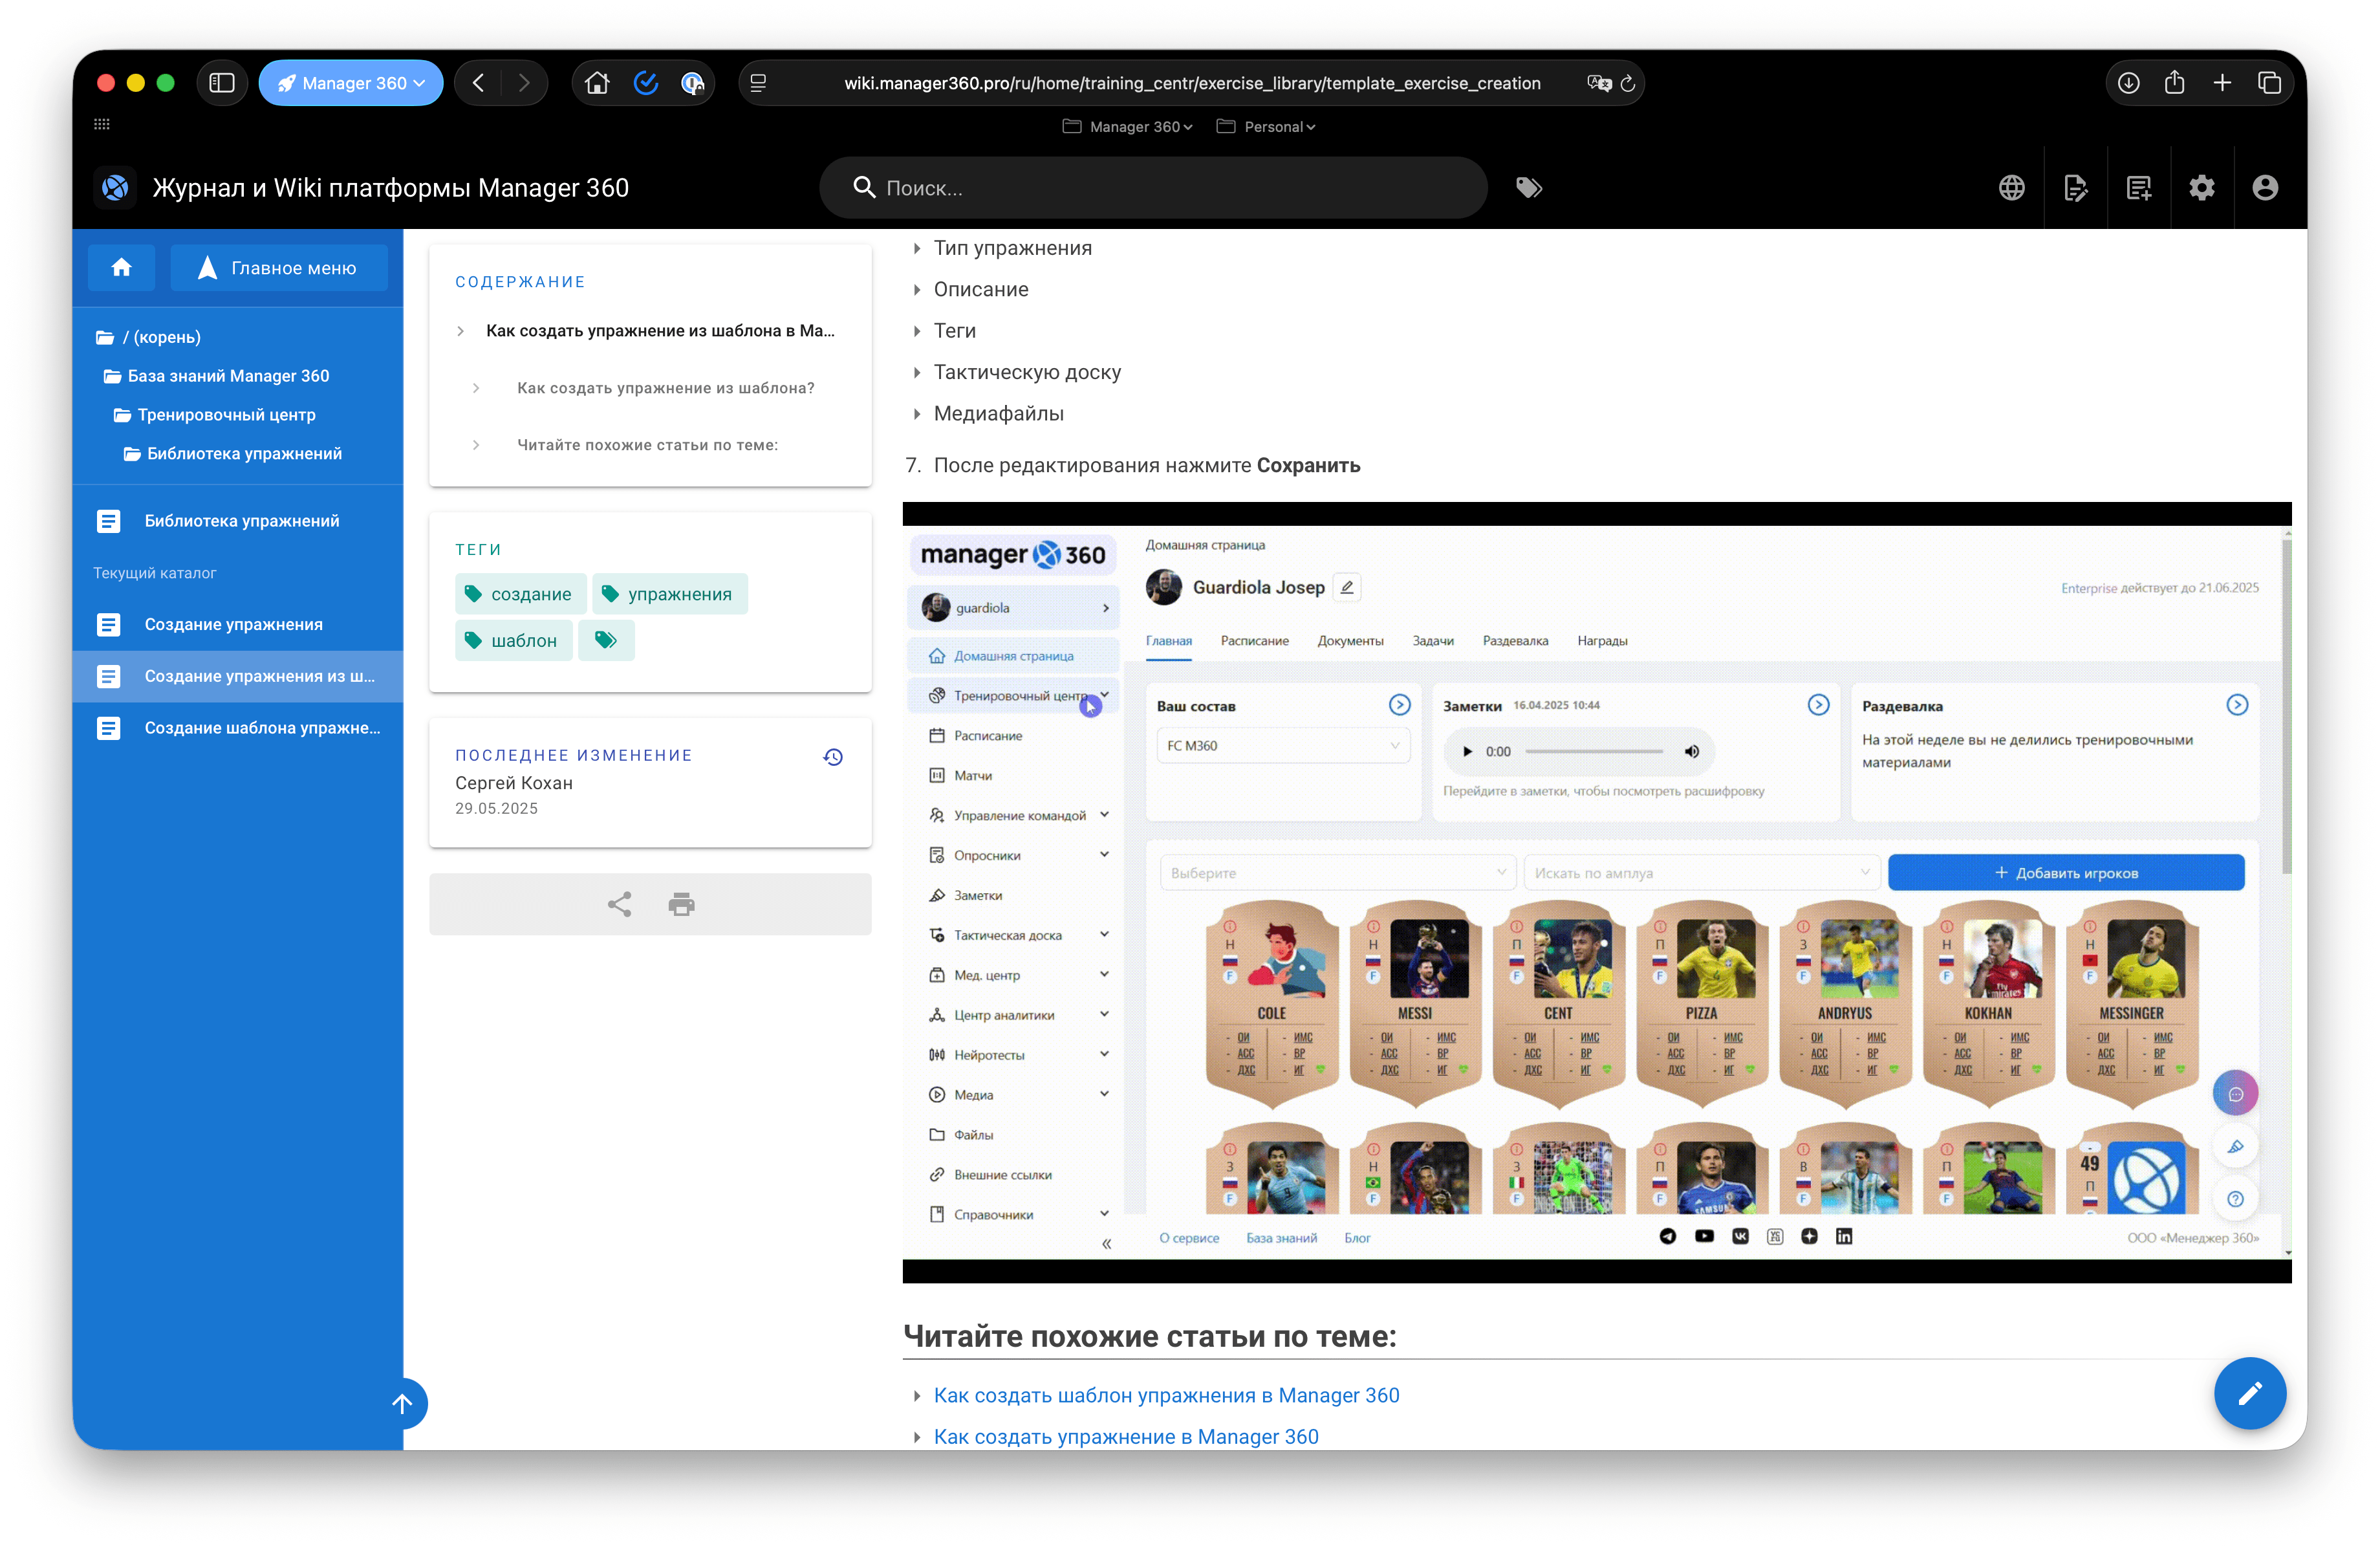Image resolution: width=2380 pixels, height=1546 pixels.
Task: Open the Главное меню button
Action: coord(279,268)
